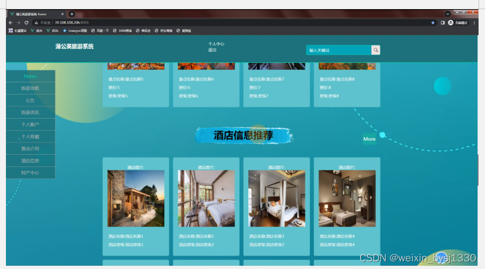Focus the 输入关键词 search field
The image size is (485, 269).
point(339,50)
